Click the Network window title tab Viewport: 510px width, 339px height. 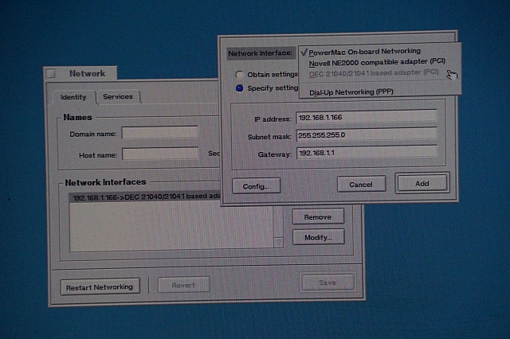click(87, 73)
